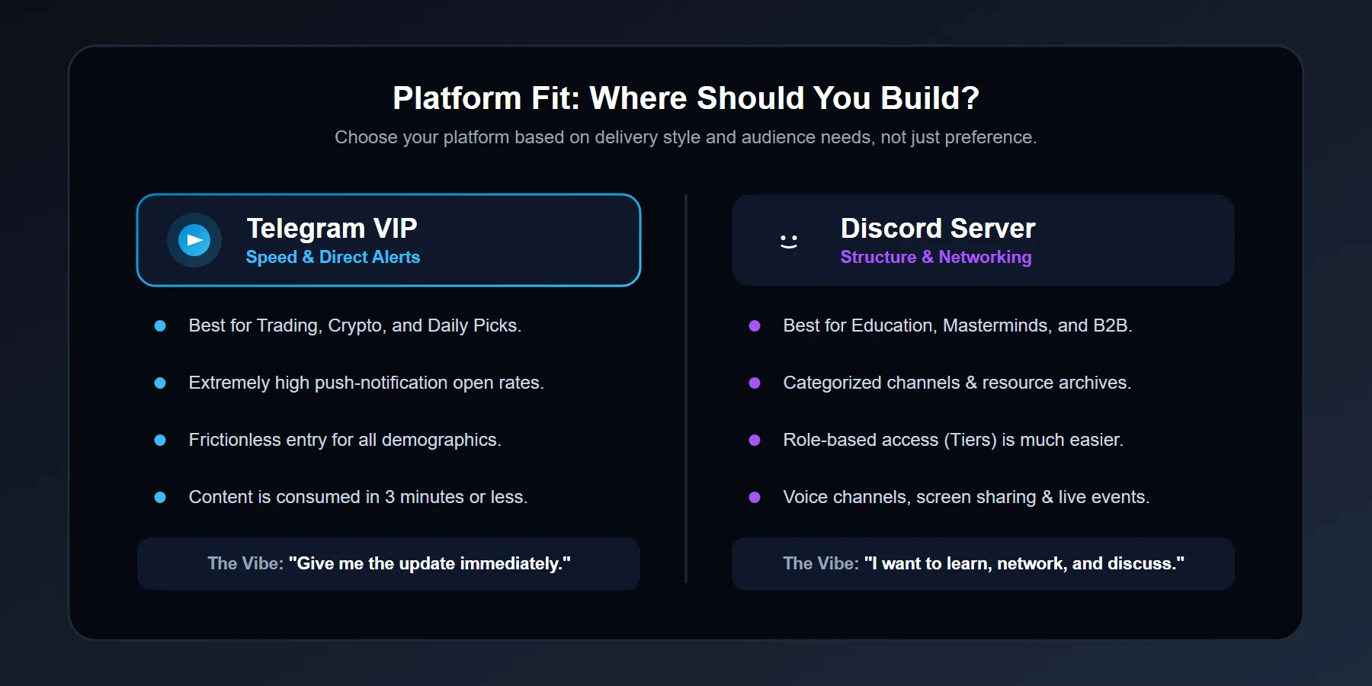Screen dimensions: 1372x686
Task: Click the Telegram airplane icon
Action: 194,239
